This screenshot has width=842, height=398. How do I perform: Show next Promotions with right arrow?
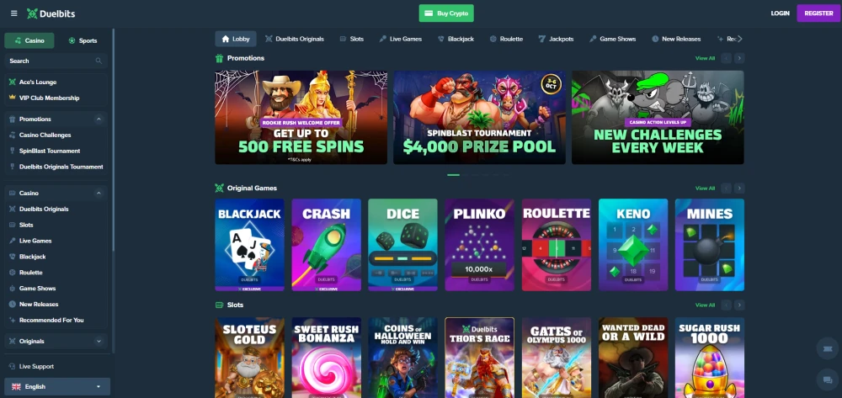[739, 58]
